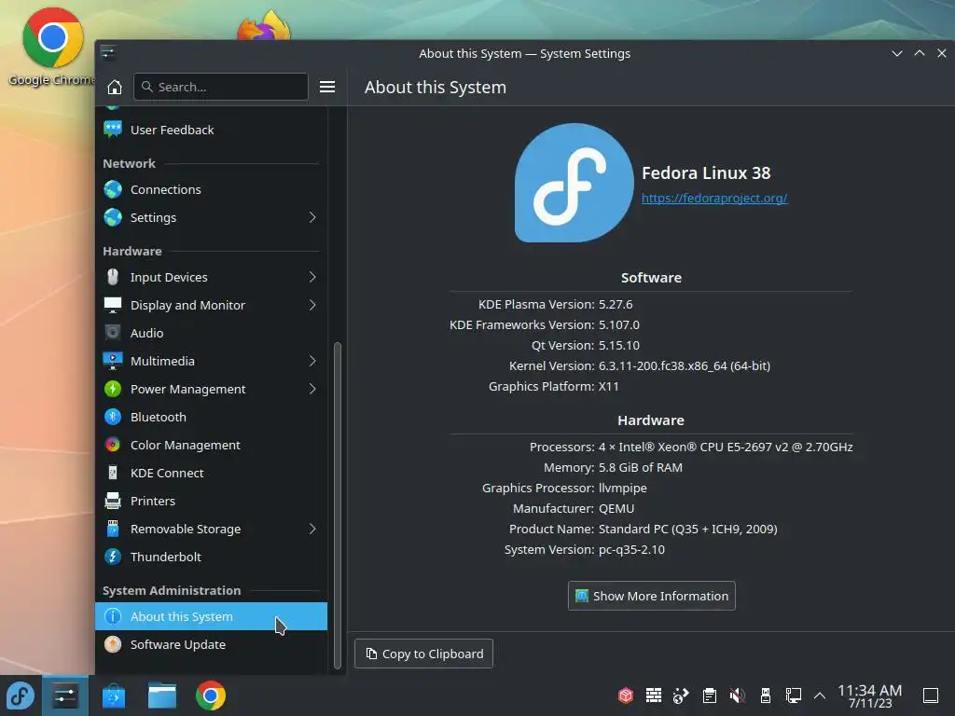Image resolution: width=955 pixels, height=716 pixels.
Task: Open the Printers settings icon
Action: click(113, 501)
